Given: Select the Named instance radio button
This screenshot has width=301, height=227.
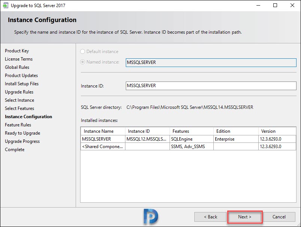Looking at the screenshot, I should 82,62.
